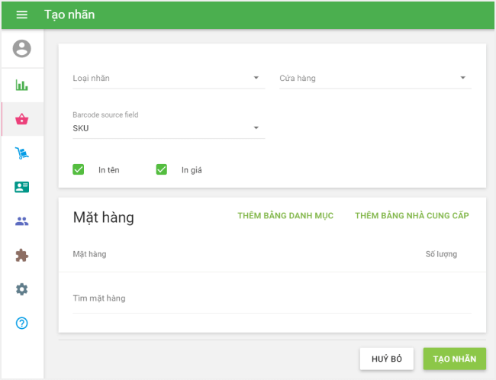
Task: Toggle the "In giá" checkbox
Action: (161, 169)
